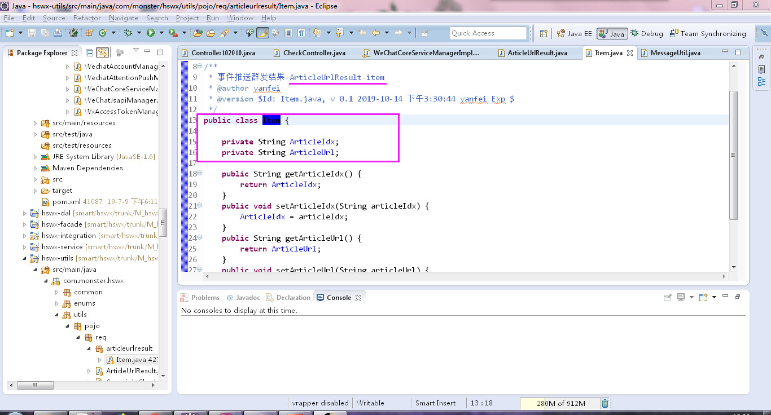Click the Search flashlight toolbar icon
771x415 pixels.
(224, 33)
